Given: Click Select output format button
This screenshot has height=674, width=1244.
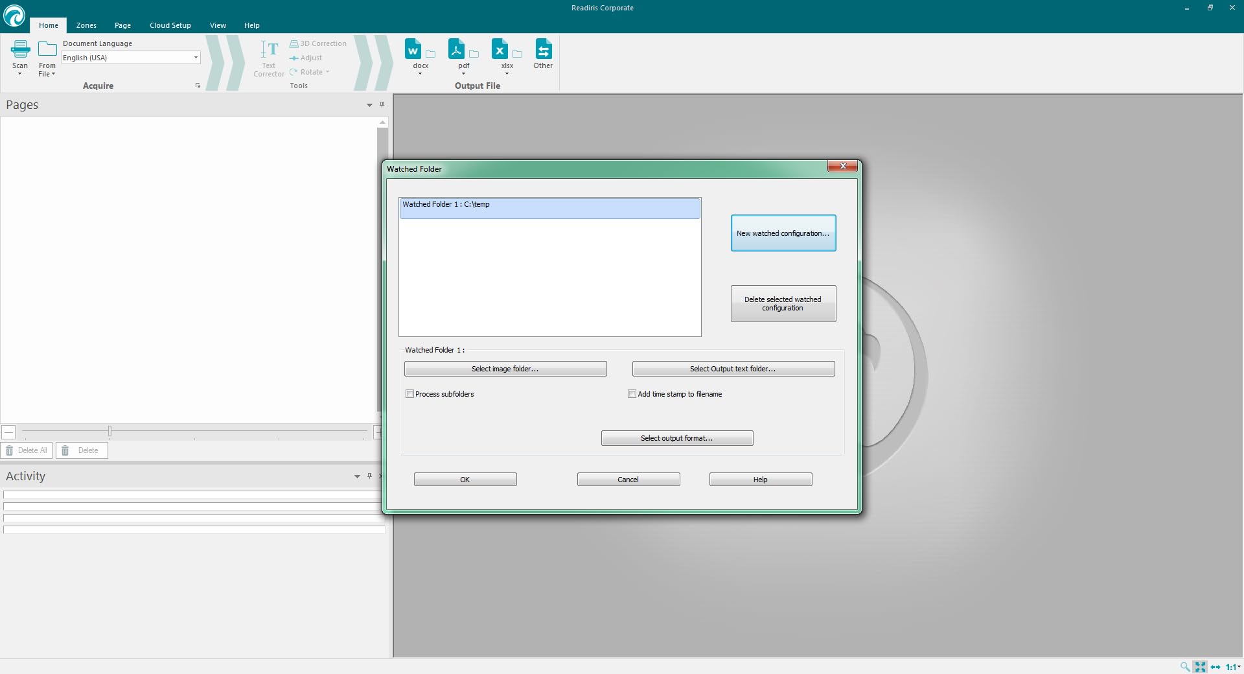Looking at the screenshot, I should coord(677,438).
